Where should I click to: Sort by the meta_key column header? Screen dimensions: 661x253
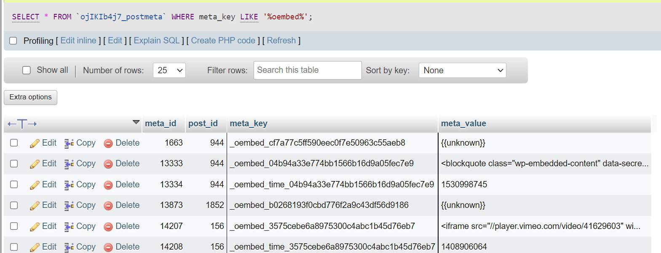tap(249, 123)
